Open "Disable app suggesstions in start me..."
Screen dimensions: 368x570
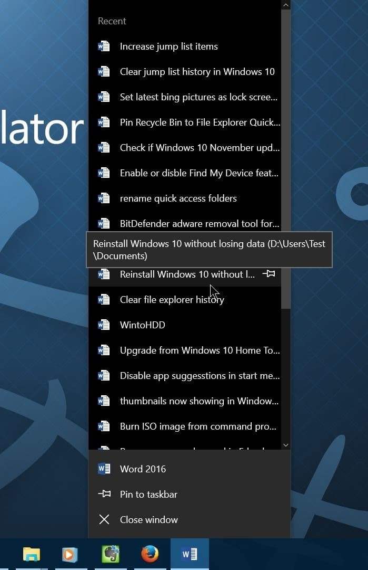(x=185, y=376)
